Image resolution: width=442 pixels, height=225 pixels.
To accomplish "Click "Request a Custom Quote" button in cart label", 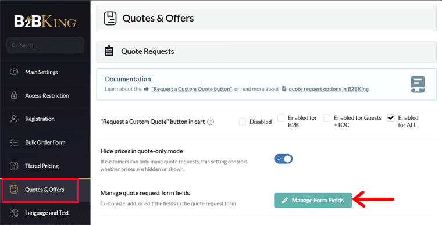I will (152, 122).
